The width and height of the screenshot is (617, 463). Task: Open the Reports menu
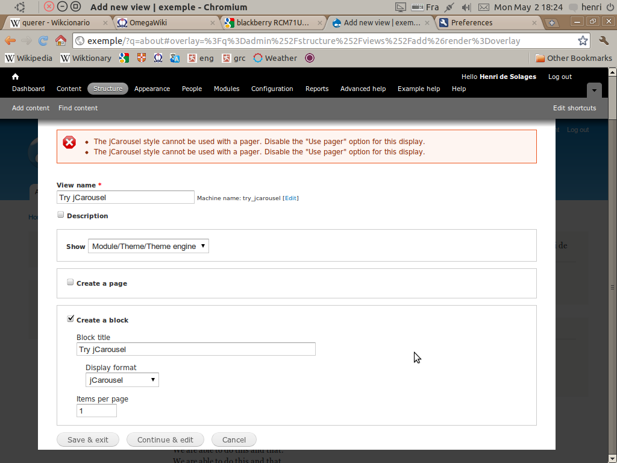coord(317,89)
